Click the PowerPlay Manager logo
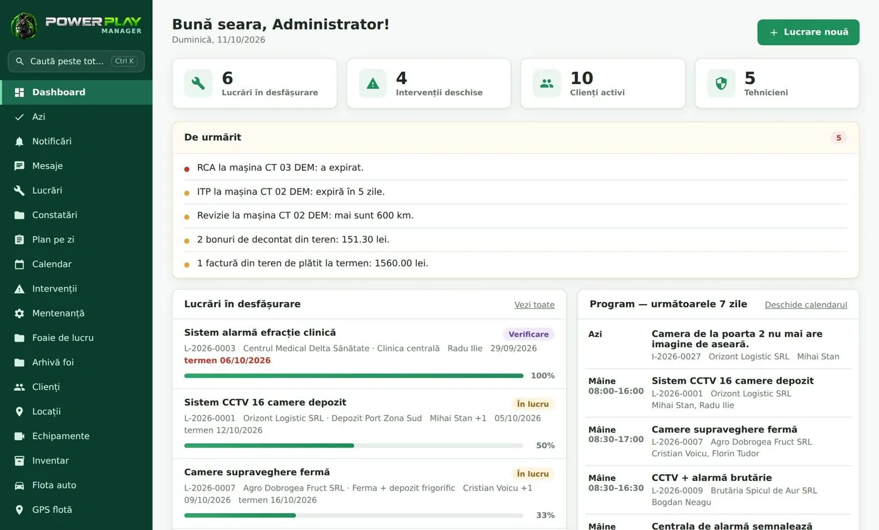Screen dimensions: 879x530 pyautogui.click(x=76, y=26)
